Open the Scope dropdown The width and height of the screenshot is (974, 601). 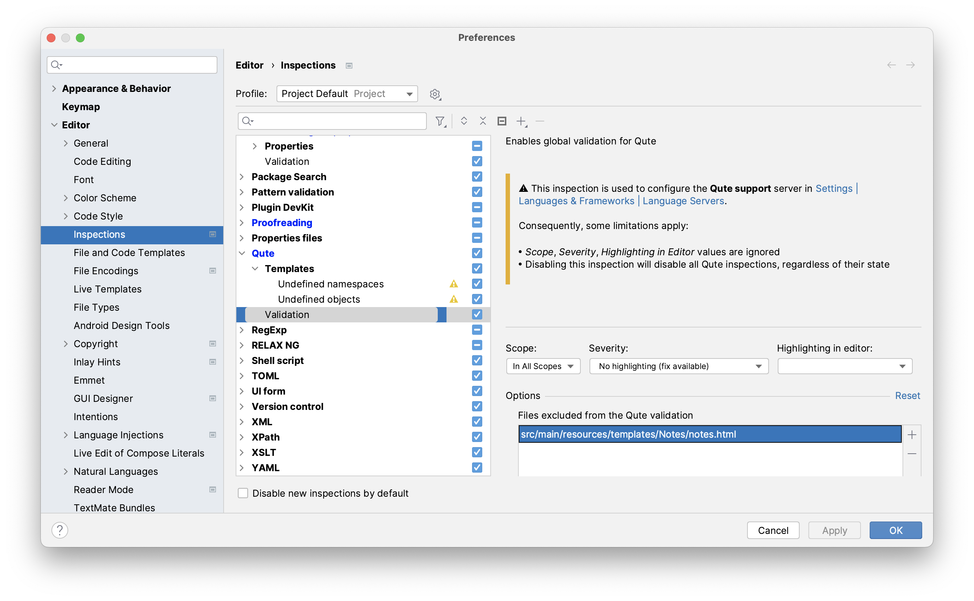tap(543, 366)
